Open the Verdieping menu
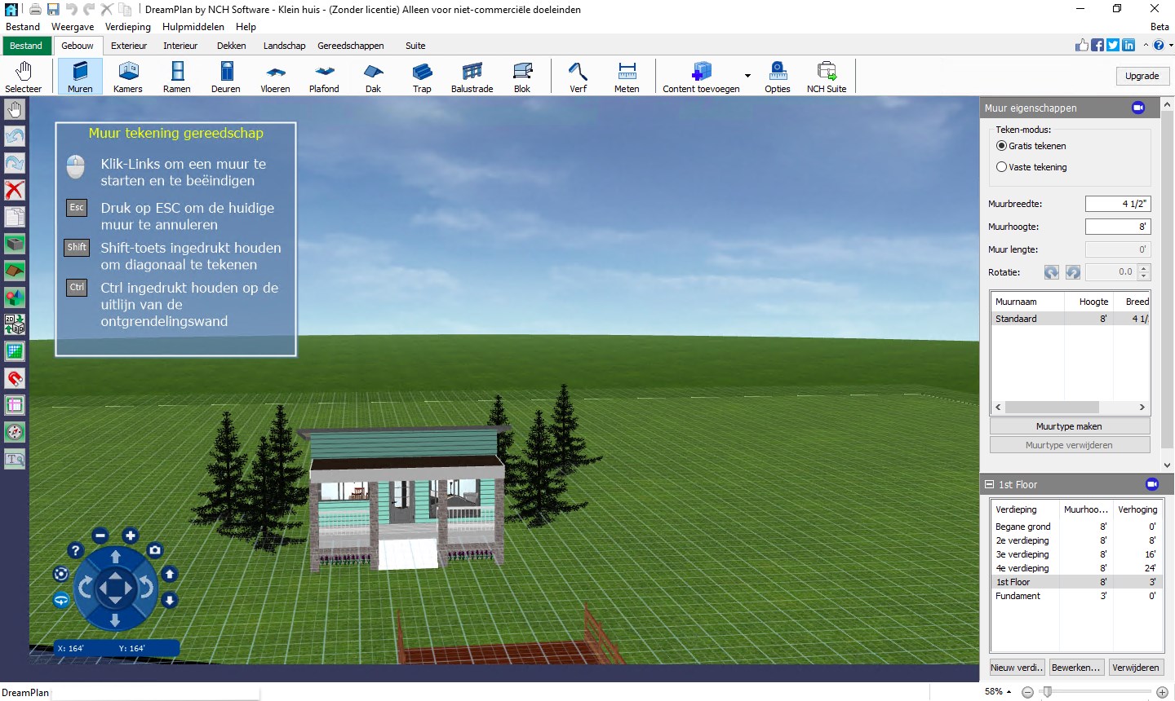Screen dimensions: 1175x701 point(128,26)
